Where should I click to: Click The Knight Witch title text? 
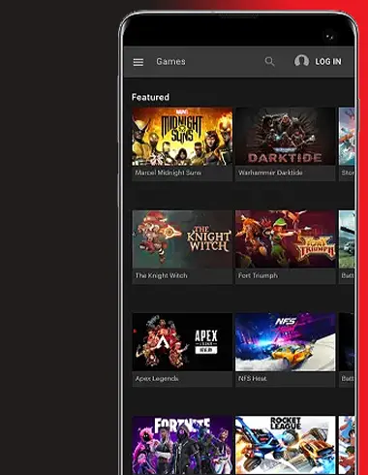point(161,275)
